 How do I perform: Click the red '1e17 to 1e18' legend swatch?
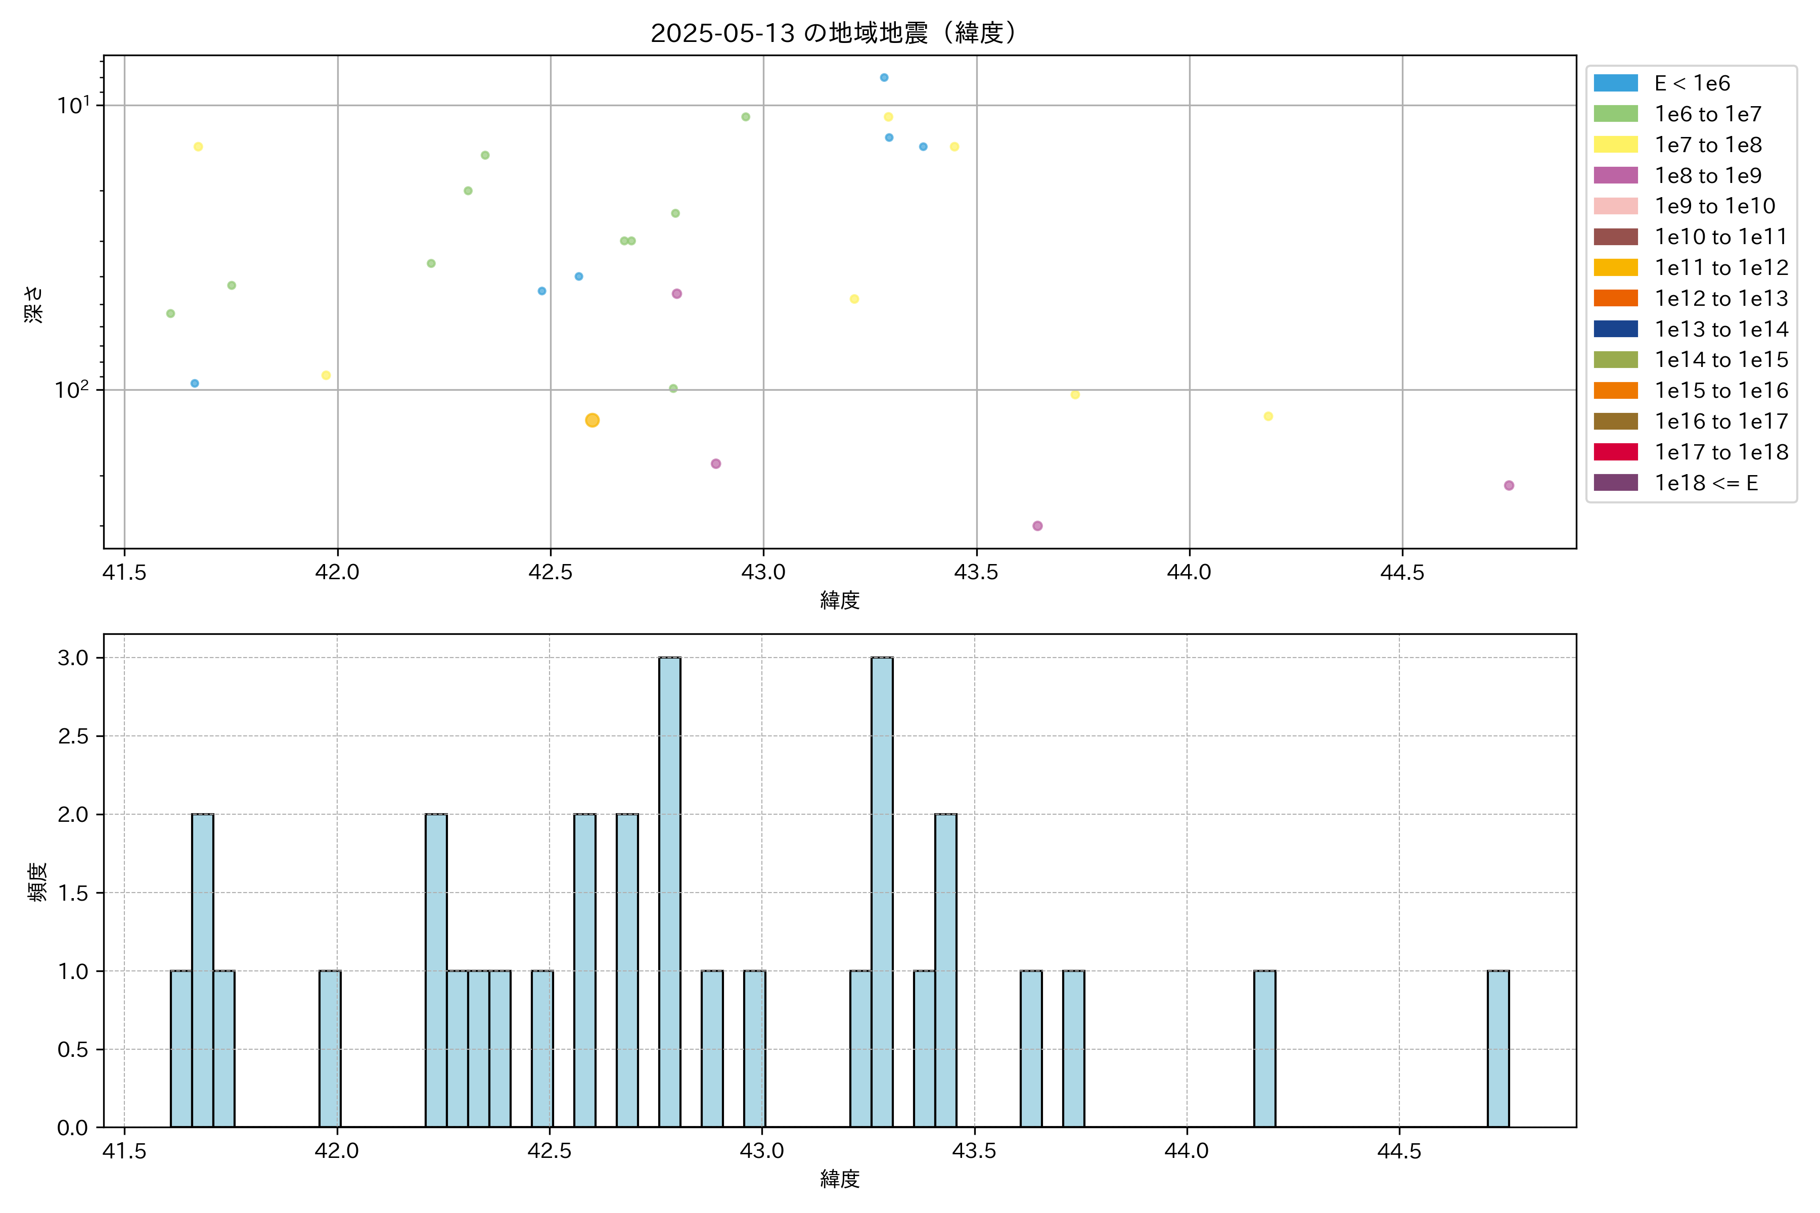tap(1616, 452)
